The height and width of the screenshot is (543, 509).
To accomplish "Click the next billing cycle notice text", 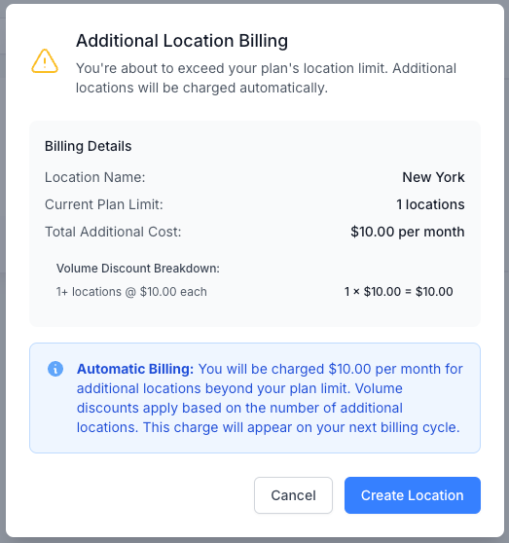I will 302,427.
